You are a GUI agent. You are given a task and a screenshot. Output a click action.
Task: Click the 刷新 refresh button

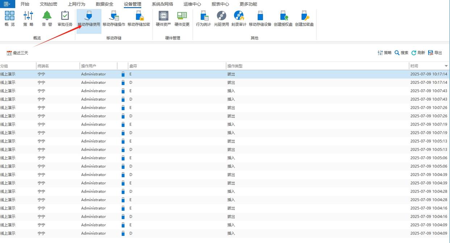pos(418,53)
